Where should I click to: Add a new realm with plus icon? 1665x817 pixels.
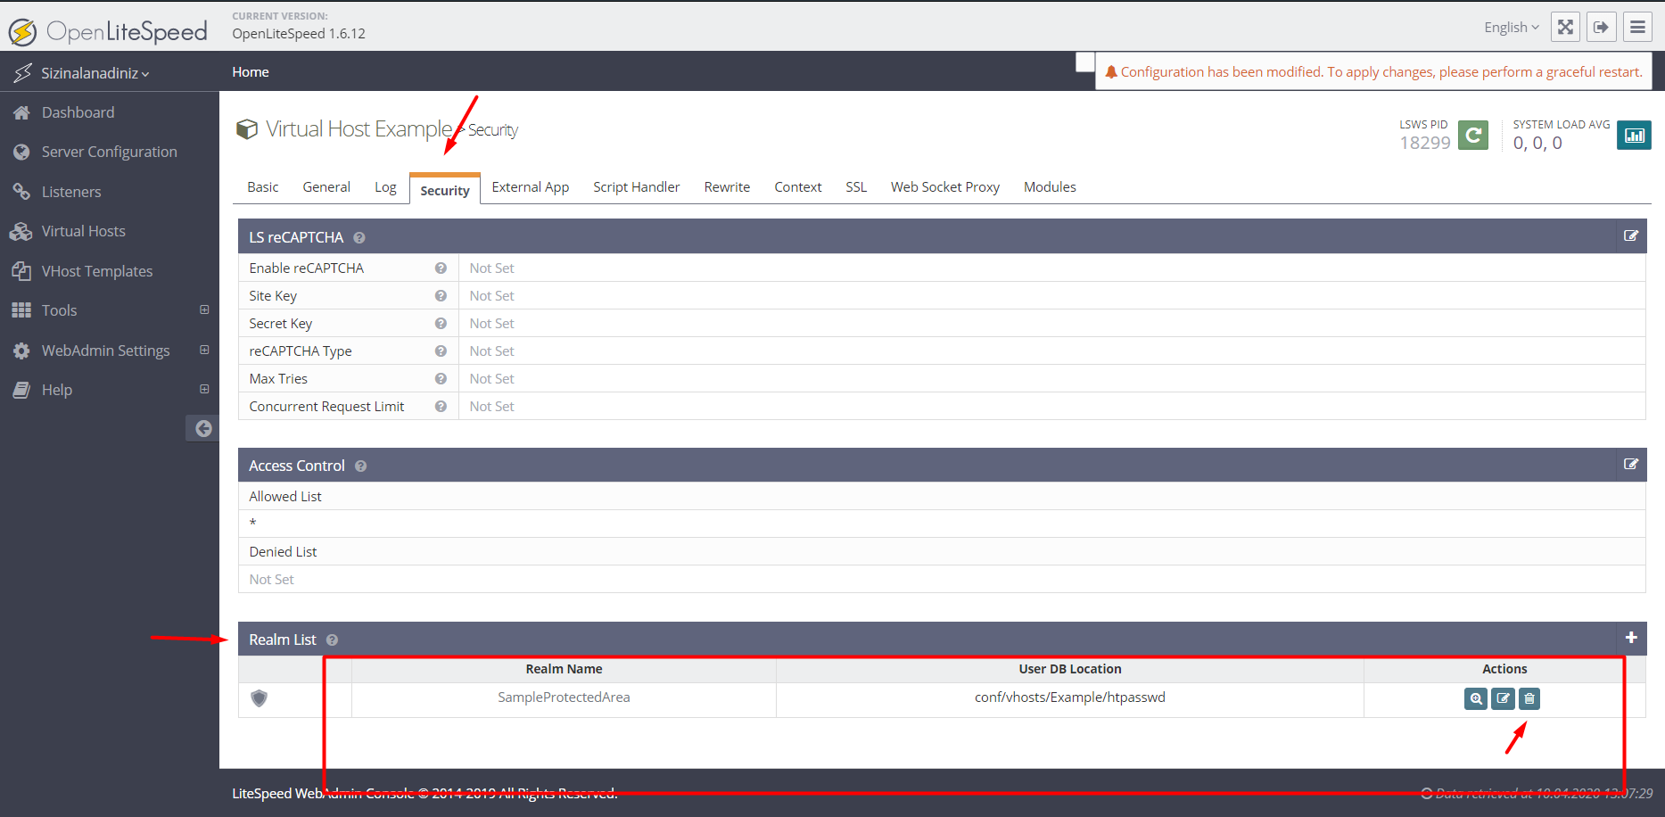1631,638
